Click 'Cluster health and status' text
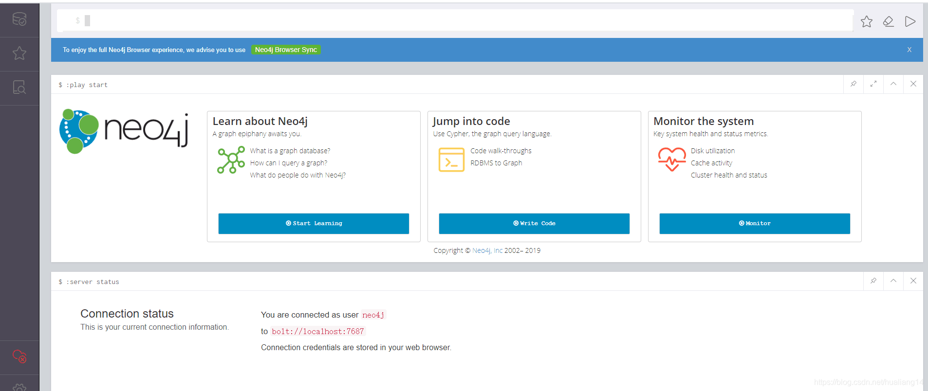928x391 pixels. click(x=729, y=175)
